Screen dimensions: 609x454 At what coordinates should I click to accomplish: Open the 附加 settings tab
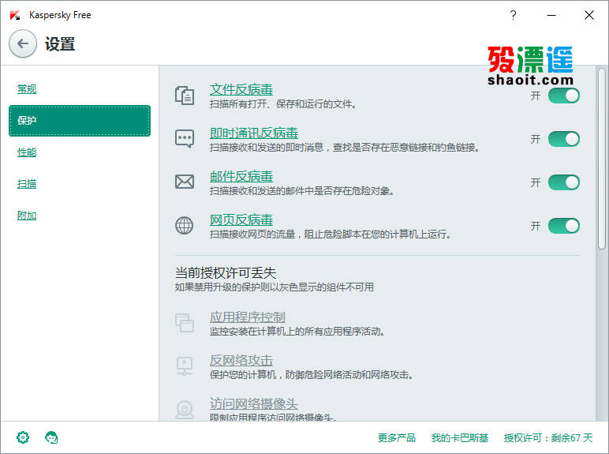coord(27,216)
